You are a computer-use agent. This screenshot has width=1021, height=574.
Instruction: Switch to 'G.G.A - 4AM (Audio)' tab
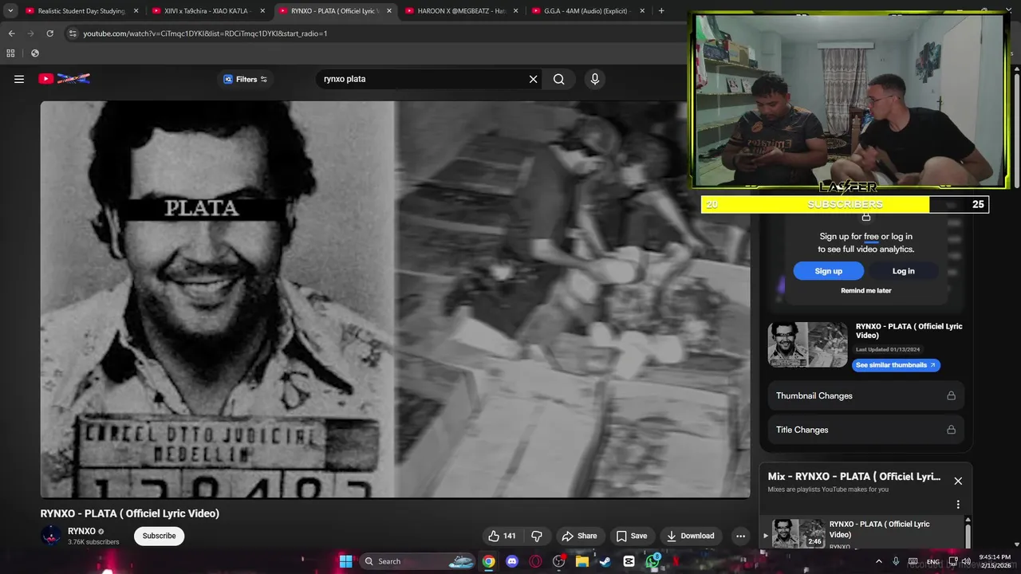(587, 11)
